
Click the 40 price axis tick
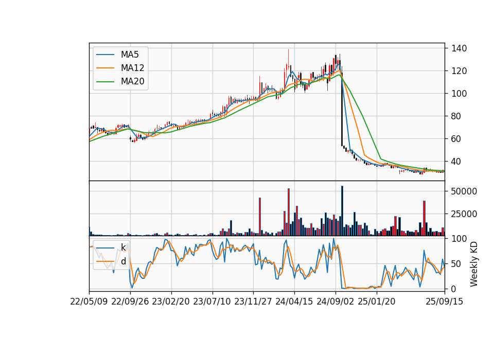point(456,162)
